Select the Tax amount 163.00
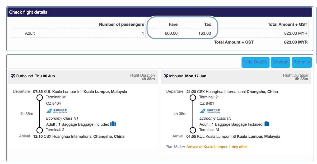The width and height of the screenshot is (317, 164). 205,33
